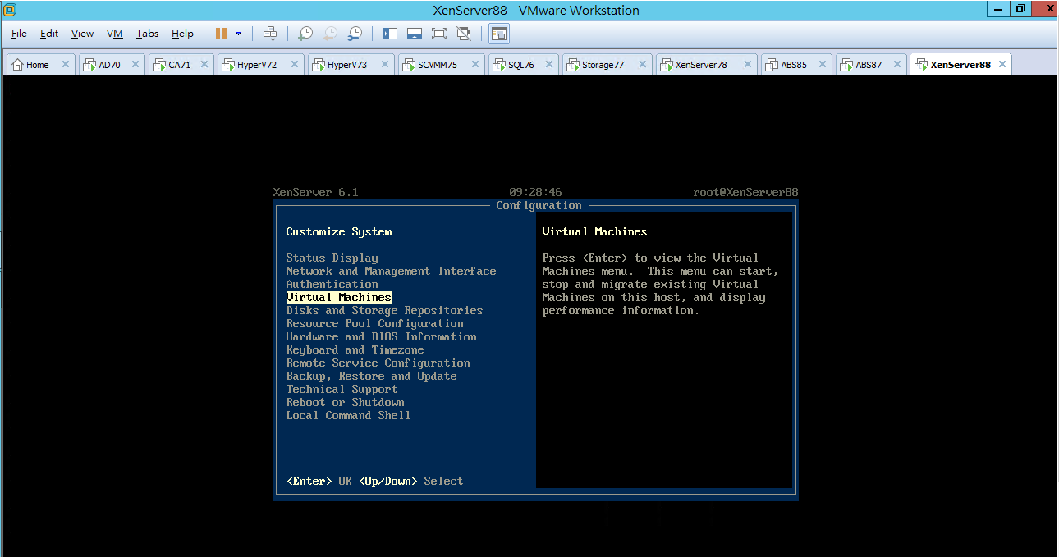
Task: Open the power options dropdown arrow
Action: (239, 34)
